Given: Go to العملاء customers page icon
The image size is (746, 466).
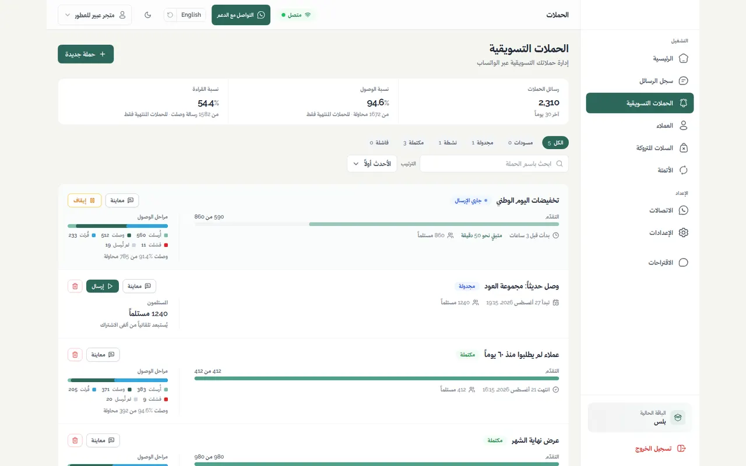Looking at the screenshot, I should pos(684,125).
